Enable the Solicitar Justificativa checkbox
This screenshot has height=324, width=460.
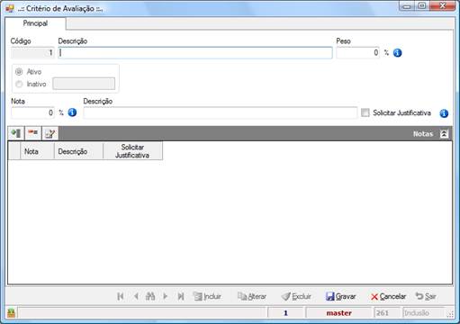coord(365,112)
